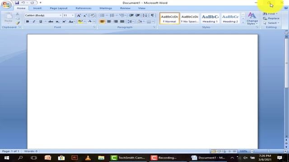
Task: Center align text
Action: click(x=109, y=22)
